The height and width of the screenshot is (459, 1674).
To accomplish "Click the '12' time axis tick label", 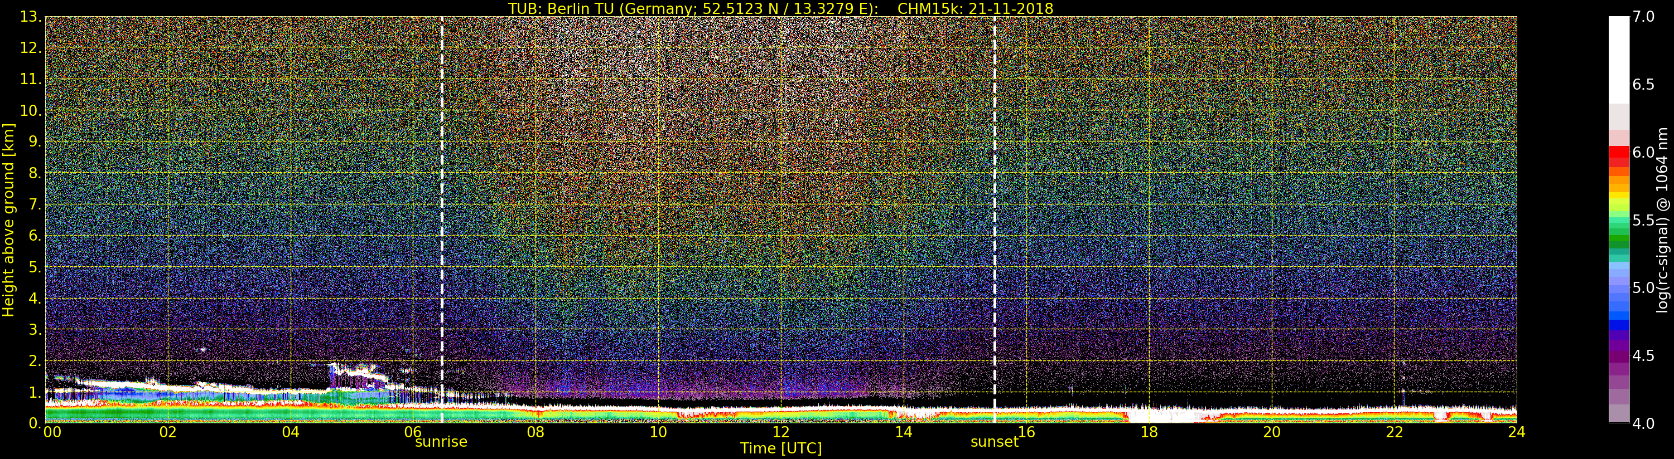I will click(780, 432).
